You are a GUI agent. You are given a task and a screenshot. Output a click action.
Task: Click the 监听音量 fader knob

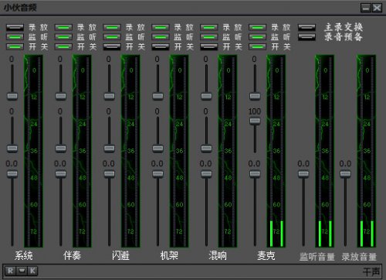[303, 174]
